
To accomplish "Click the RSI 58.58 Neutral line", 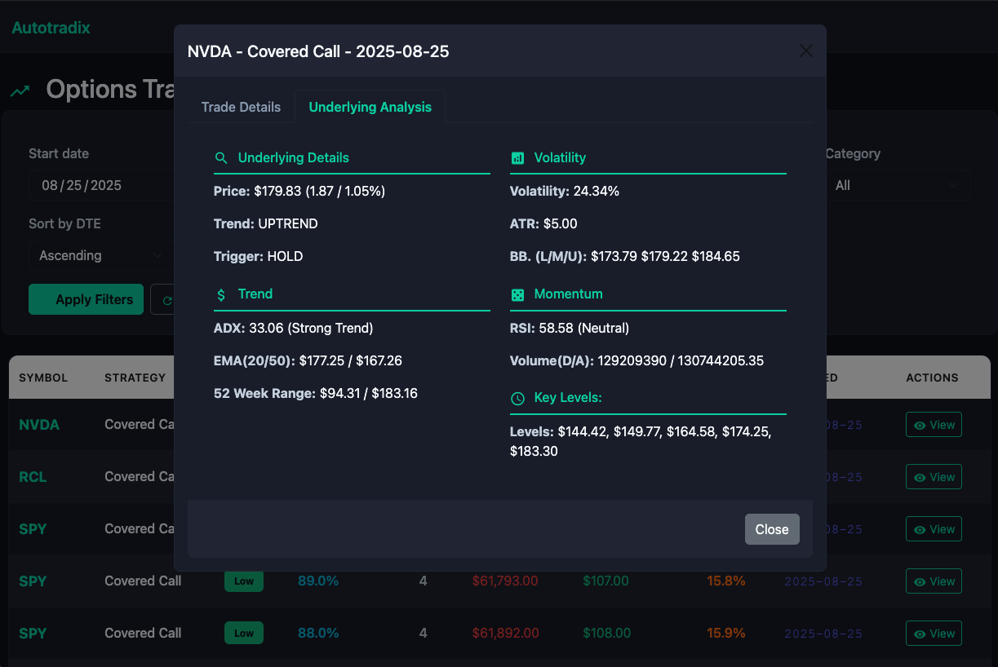I will pos(570,328).
